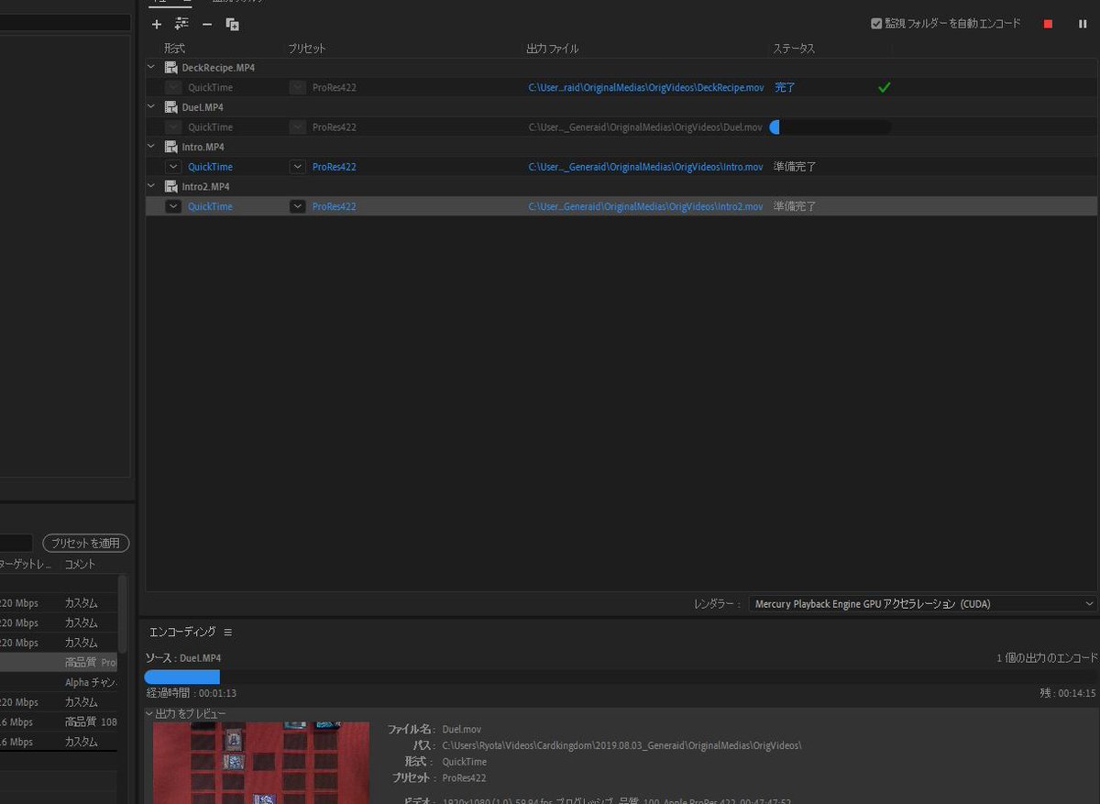This screenshot has width=1100, height=804.
Task: Select the 高品質 108 preset row
Action: click(59, 721)
